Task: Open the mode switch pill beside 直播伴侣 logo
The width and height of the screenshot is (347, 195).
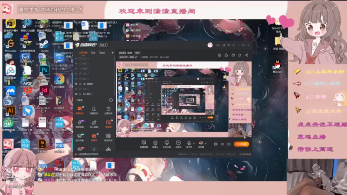Action: (x=103, y=45)
